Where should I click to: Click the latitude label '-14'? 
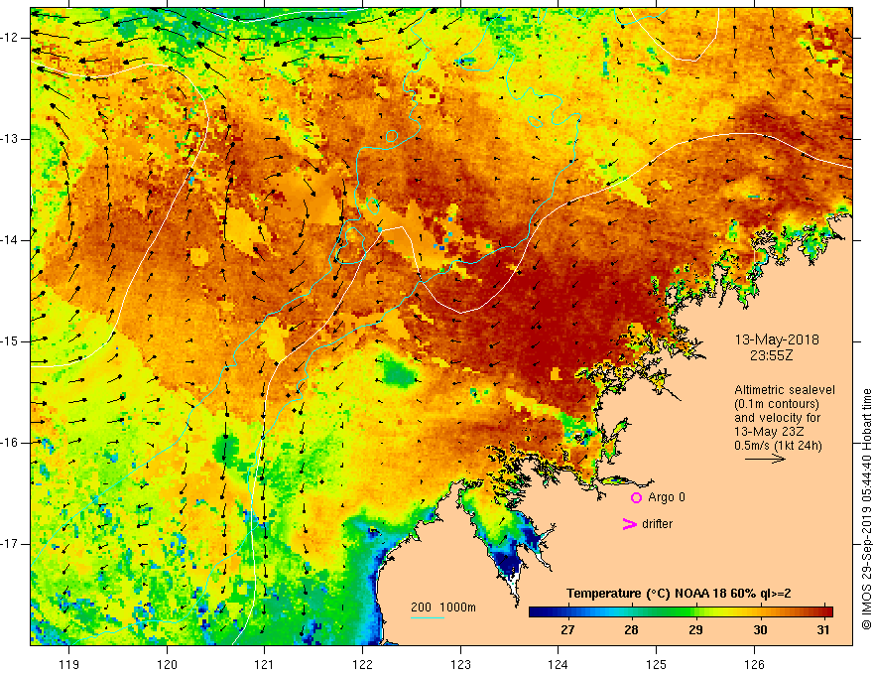pos(10,240)
